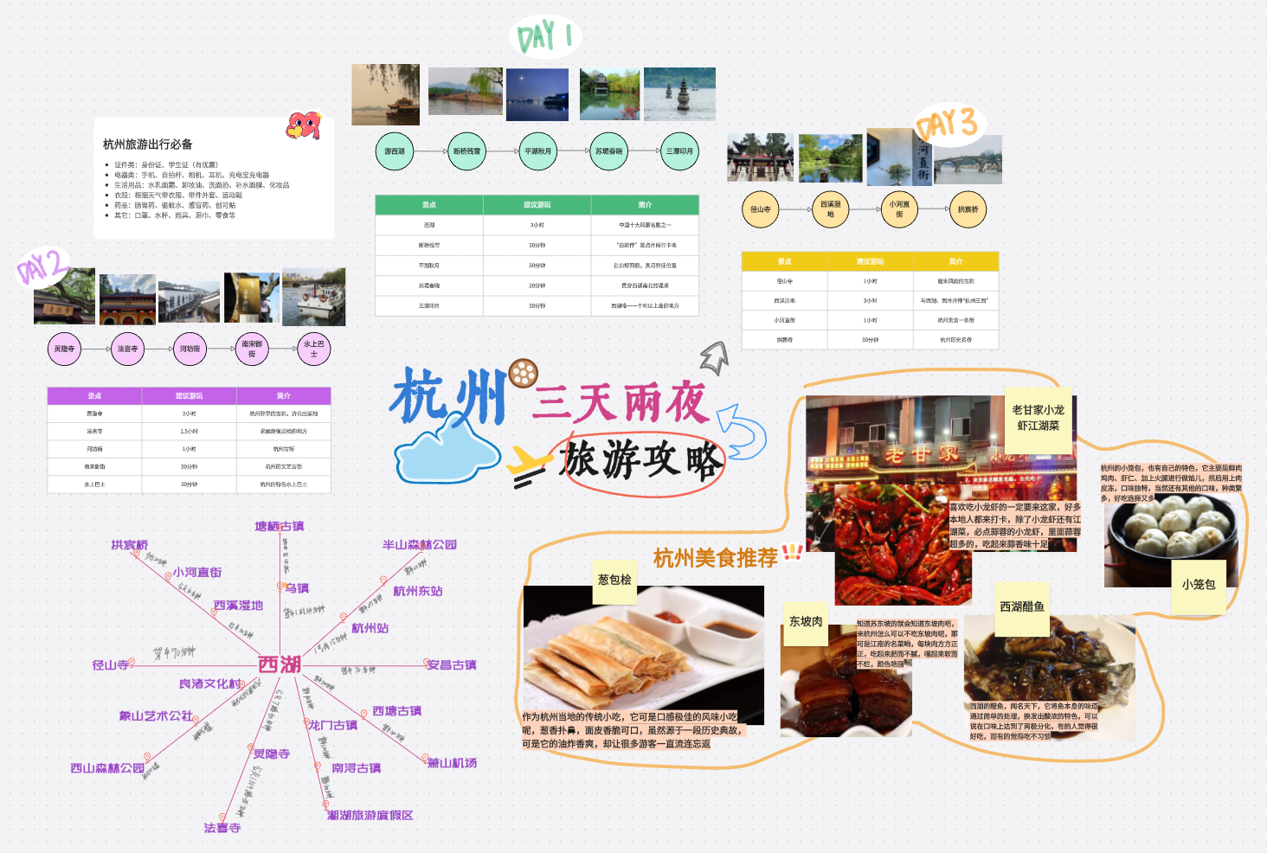Click the three stone pagodas lake photo
Image resolution: width=1267 pixels, height=853 pixels.
point(679,93)
